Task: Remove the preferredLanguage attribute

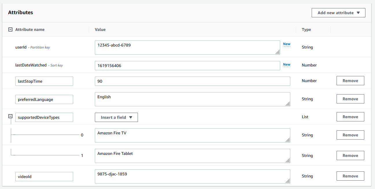Action: (350, 99)
